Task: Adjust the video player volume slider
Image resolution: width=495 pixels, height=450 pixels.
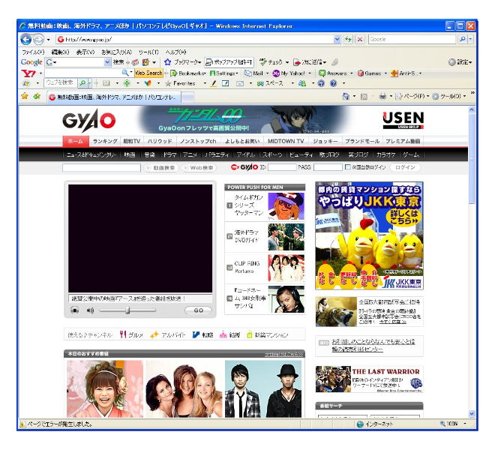Action: click(127, 310)
